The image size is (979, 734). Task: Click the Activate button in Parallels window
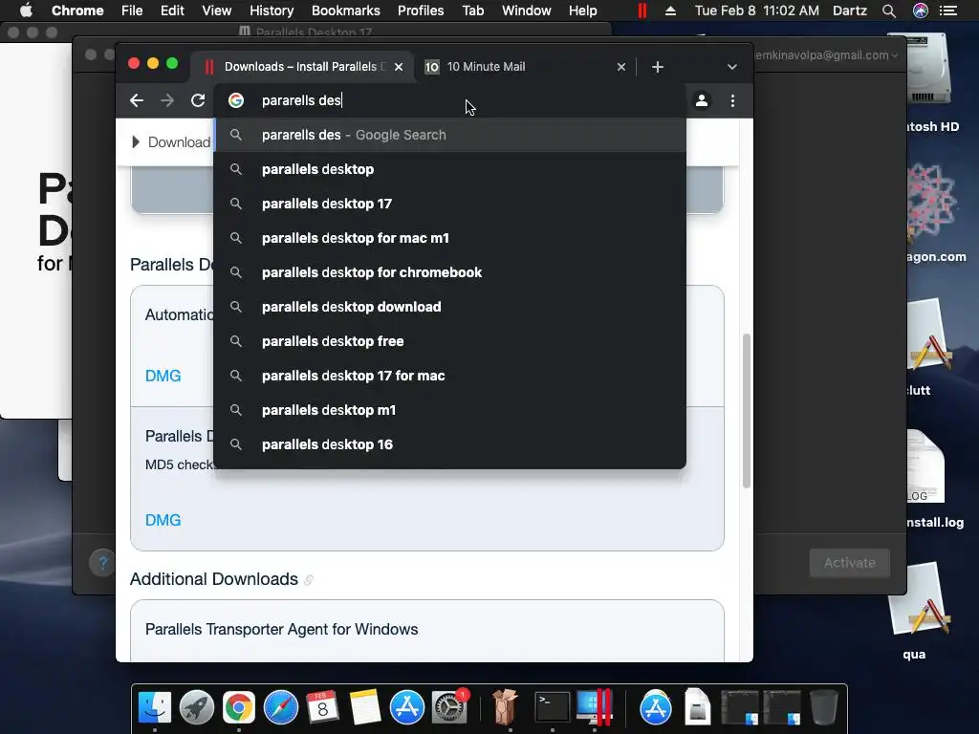849,563
